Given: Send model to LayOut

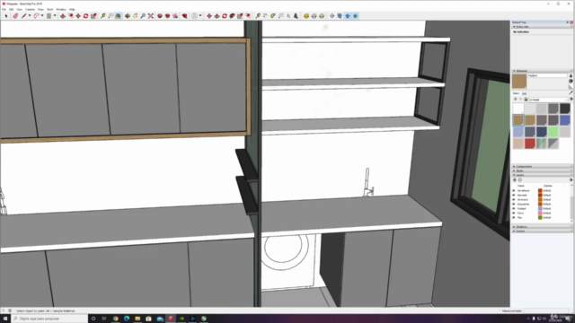Looking at the screenshot, I should click(175, 16).
